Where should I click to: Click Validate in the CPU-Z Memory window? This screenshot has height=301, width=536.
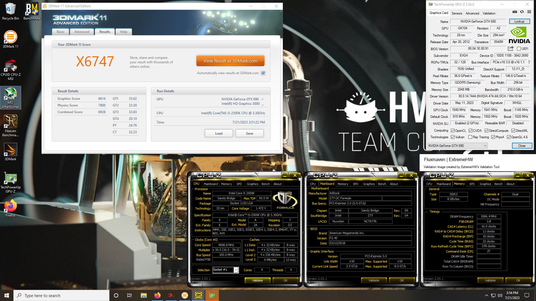pyautogui.click(x=490, y=280)
